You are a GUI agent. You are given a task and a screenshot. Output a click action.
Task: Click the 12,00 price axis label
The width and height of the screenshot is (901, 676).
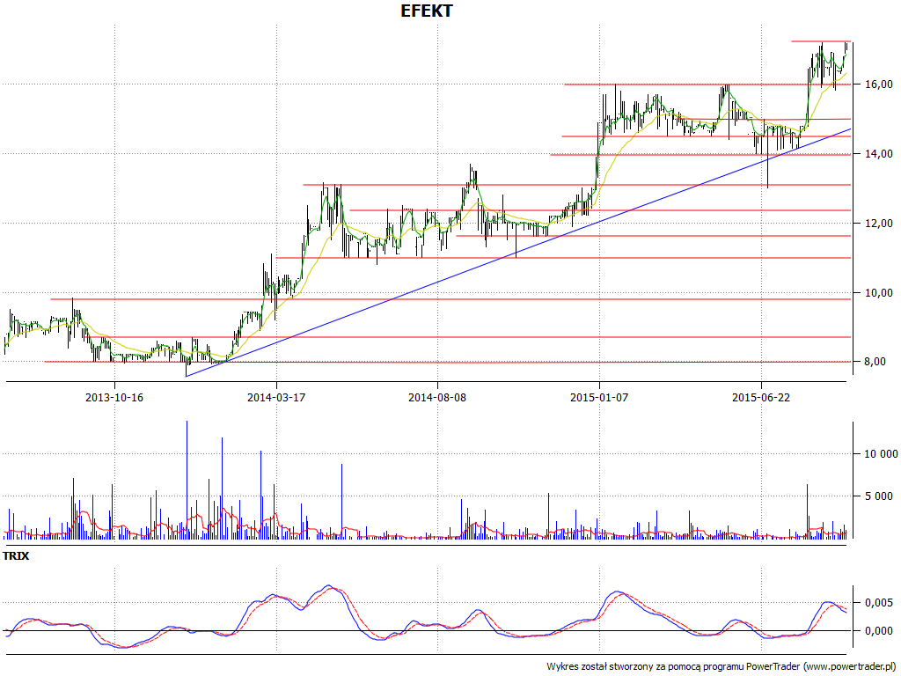click(x=879, y=223)
